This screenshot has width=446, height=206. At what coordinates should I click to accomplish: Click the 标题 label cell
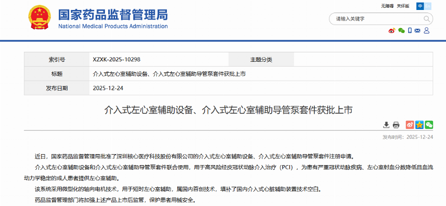57,74
